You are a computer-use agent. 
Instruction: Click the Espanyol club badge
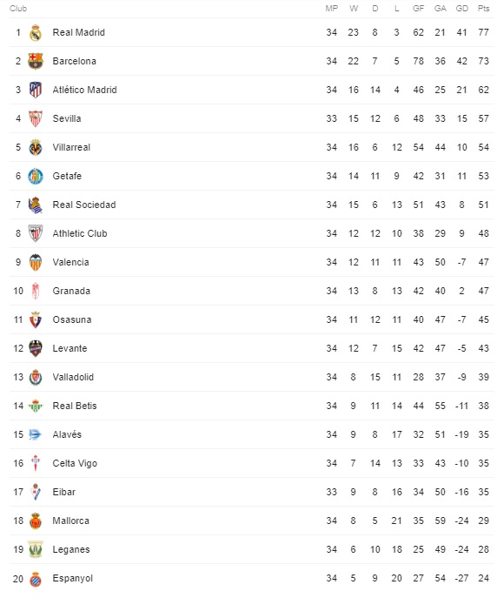[x=36, y=579]
